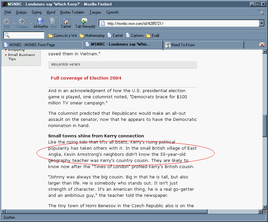Click page icon in the URL bar
The height and width of the screenshot is (222, 268).
(103, 23)
